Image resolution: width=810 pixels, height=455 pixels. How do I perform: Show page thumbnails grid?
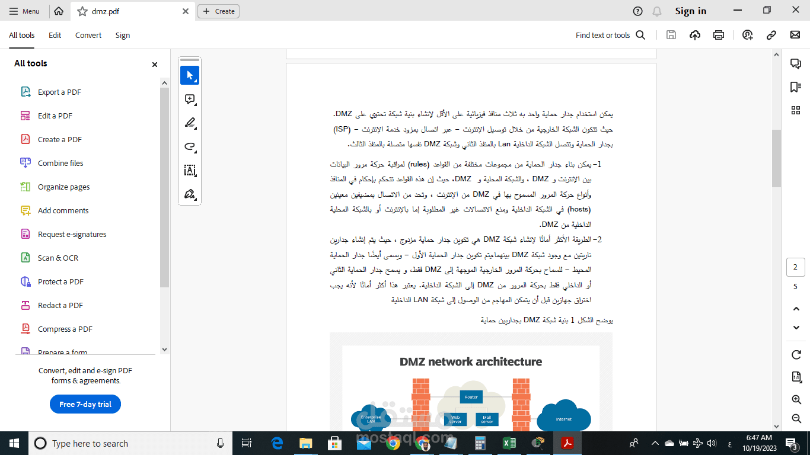(796, 110)
